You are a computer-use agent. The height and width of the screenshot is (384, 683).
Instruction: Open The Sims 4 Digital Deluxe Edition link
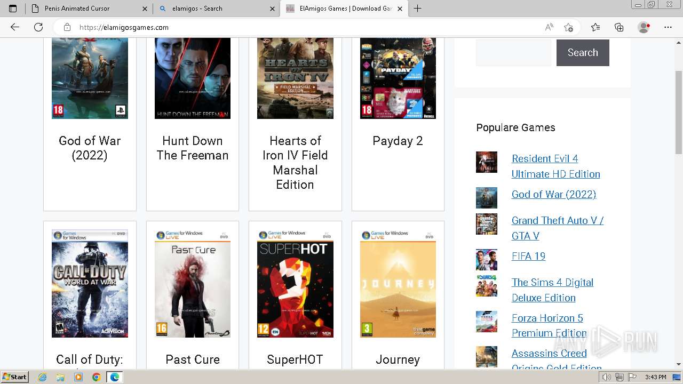[552, 290]
